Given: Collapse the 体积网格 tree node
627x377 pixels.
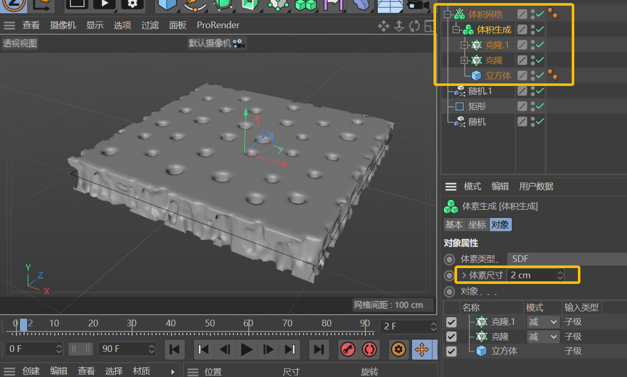Looking at the screenshot, I should pyautogui.click(x=448, y=14).
